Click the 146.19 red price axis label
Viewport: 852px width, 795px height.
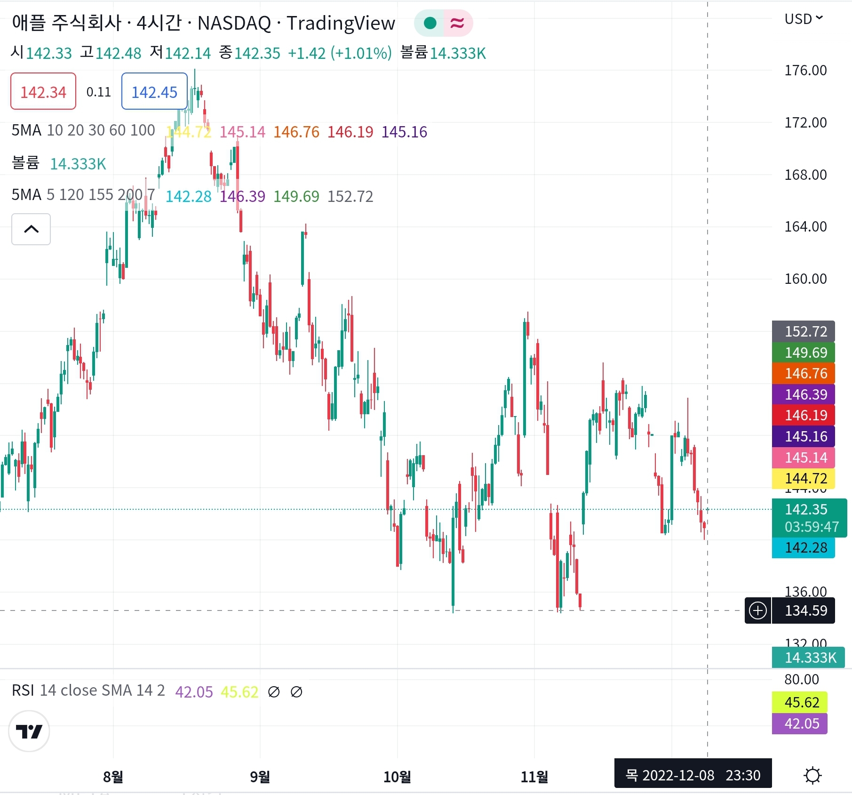(804, 415)
